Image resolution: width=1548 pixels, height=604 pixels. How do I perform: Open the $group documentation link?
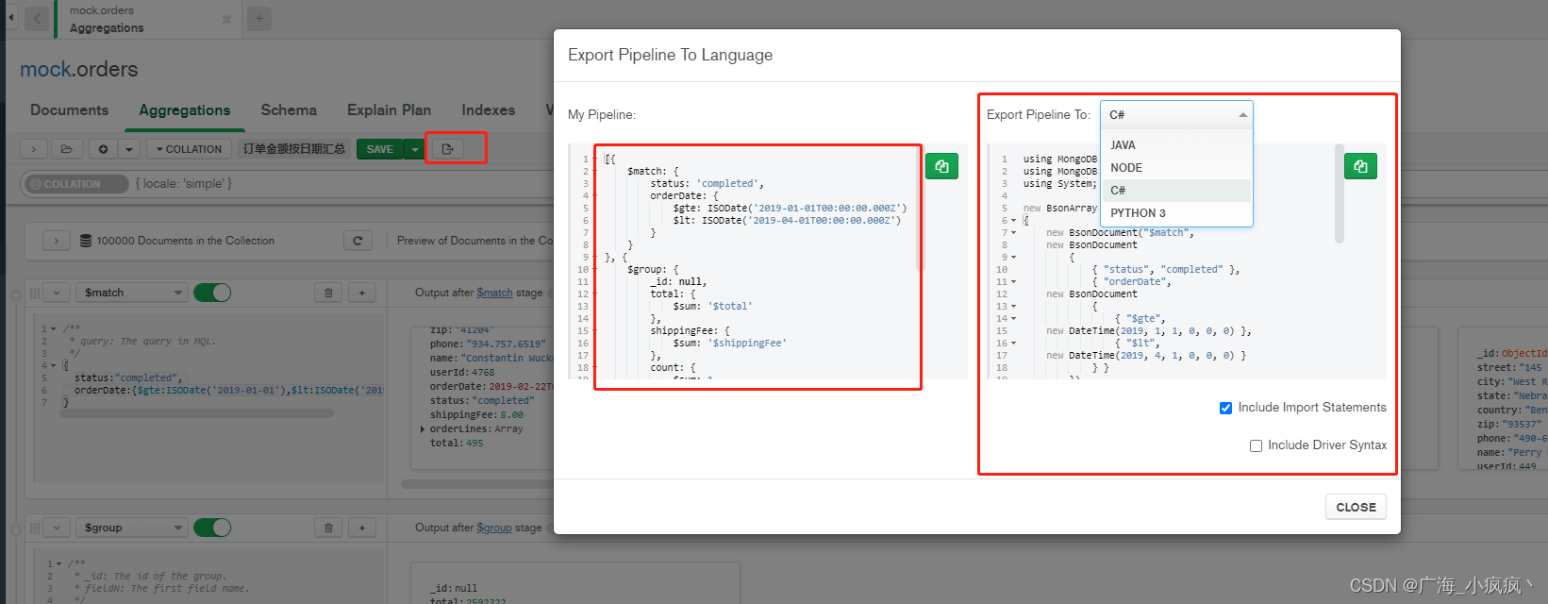[494, 528]
